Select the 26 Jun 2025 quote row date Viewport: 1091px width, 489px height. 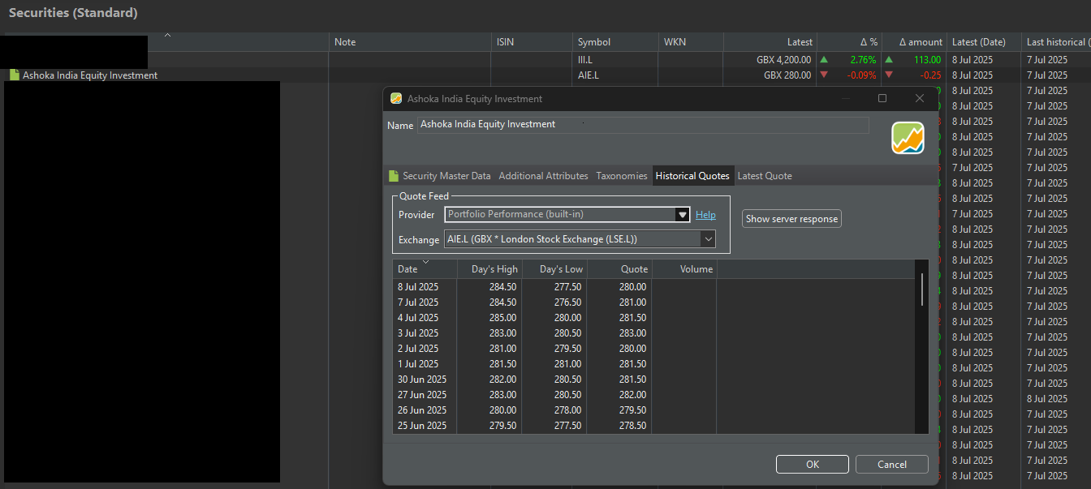tap(422, 410)
